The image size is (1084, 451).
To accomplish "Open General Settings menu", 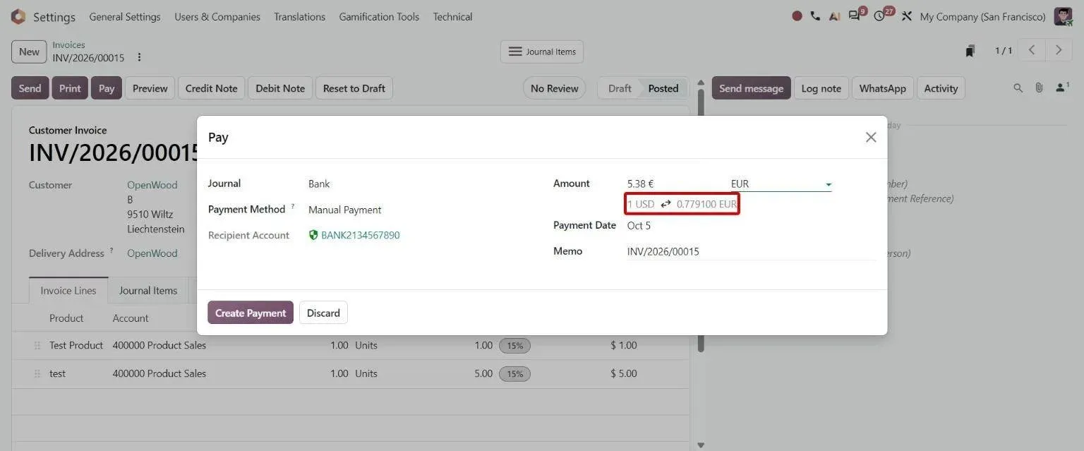I will [x=125, y=16].
